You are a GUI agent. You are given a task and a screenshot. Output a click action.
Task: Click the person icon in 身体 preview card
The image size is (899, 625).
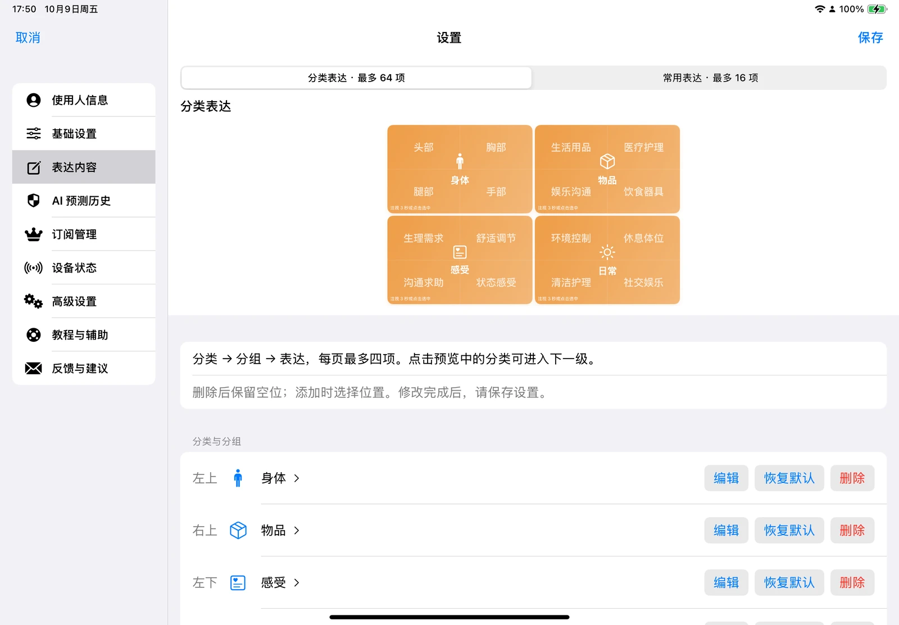460,162
